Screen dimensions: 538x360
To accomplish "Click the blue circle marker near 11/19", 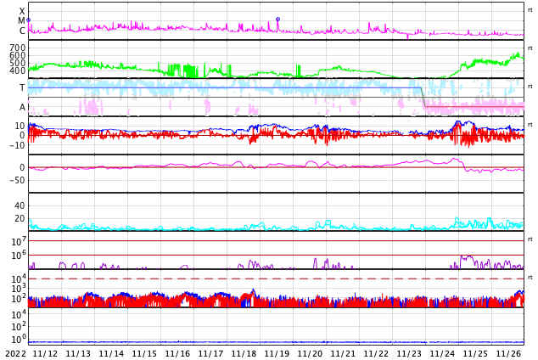I will pyautogui.click(x=277, y=19).
